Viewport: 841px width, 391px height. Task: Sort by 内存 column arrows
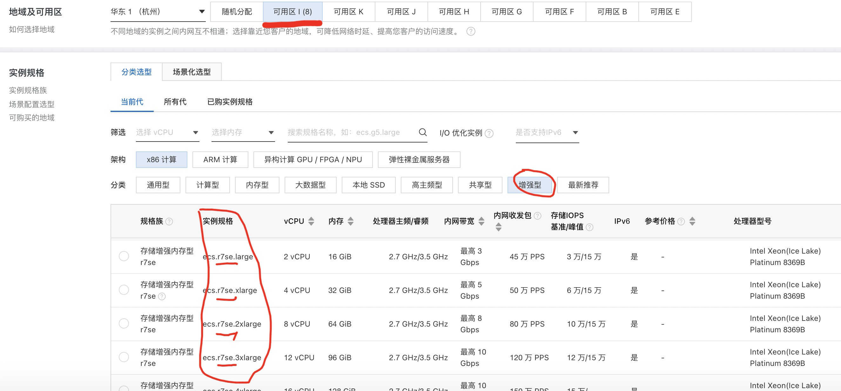tap(351, 221)
